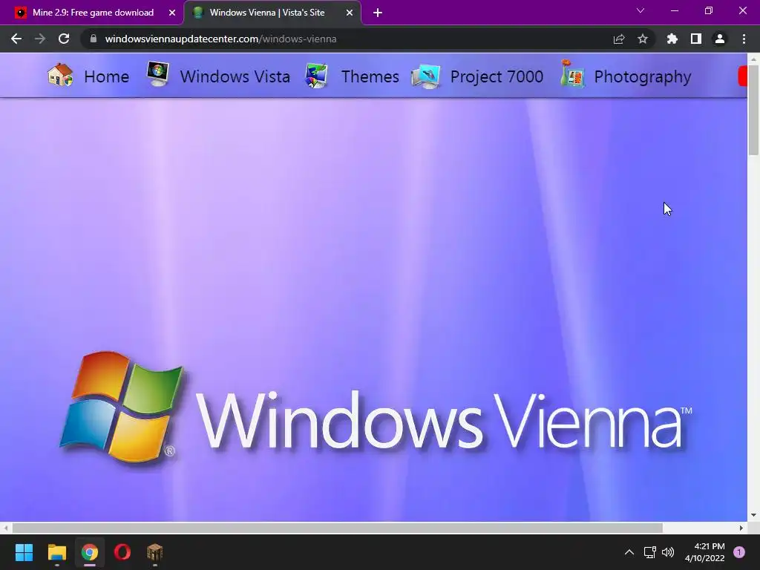This screenshot has width=760, height=570.
Task: Open the Home menu link
Action: point(107,76)
